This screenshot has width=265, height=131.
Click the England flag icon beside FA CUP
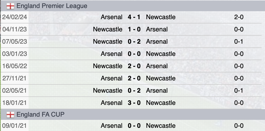click(x=10, y=114)
